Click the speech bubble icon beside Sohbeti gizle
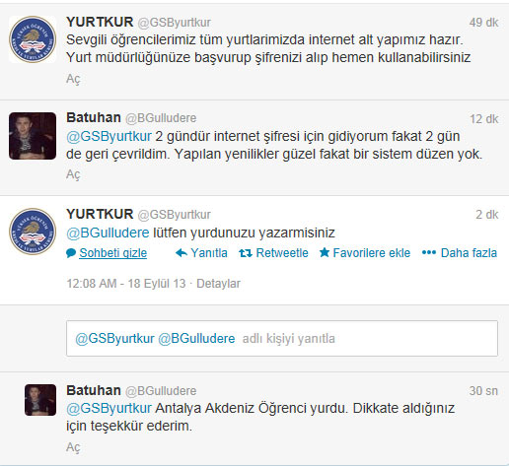Image resolution: width=509 pixels, height=466 pixels. [71, 253]
